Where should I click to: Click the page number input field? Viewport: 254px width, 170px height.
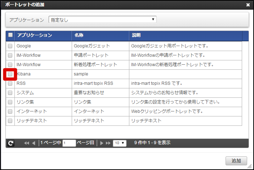(x=69, y=143)
